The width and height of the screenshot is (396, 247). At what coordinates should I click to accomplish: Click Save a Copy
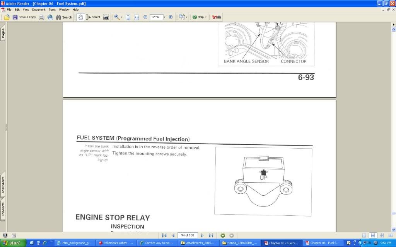click(25, 17)
